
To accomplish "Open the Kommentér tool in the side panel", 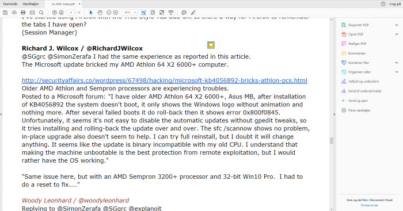I will [357, 53].
